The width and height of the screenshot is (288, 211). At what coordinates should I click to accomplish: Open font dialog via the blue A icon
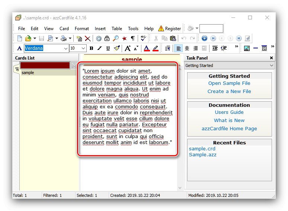point(19,48)
